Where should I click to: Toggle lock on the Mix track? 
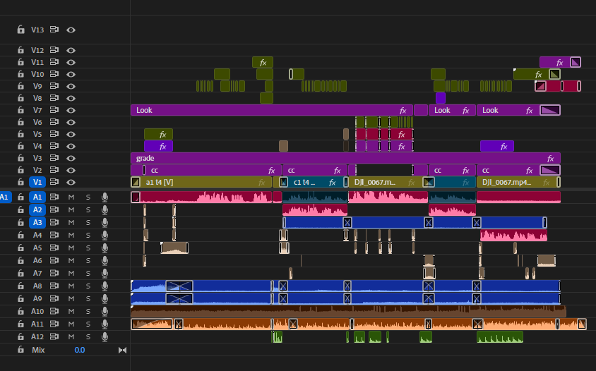tap(21, 350)
